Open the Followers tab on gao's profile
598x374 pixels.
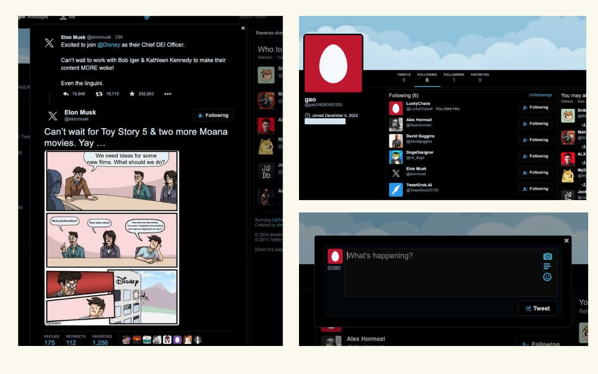[x=454, y=78]
